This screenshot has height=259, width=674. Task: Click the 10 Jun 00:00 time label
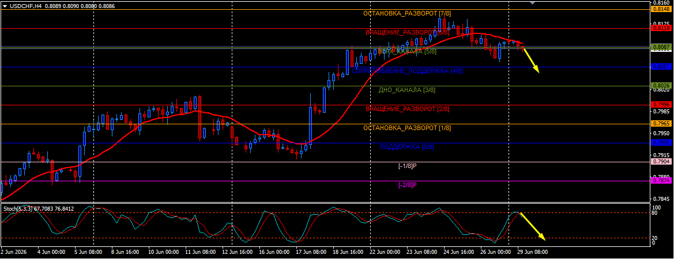(x=163, y=252)
